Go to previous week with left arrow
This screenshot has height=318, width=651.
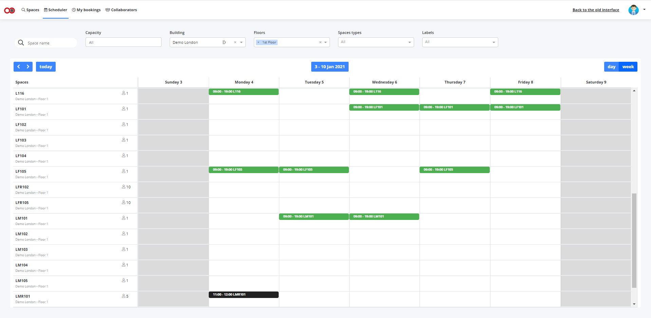[18, 67]
